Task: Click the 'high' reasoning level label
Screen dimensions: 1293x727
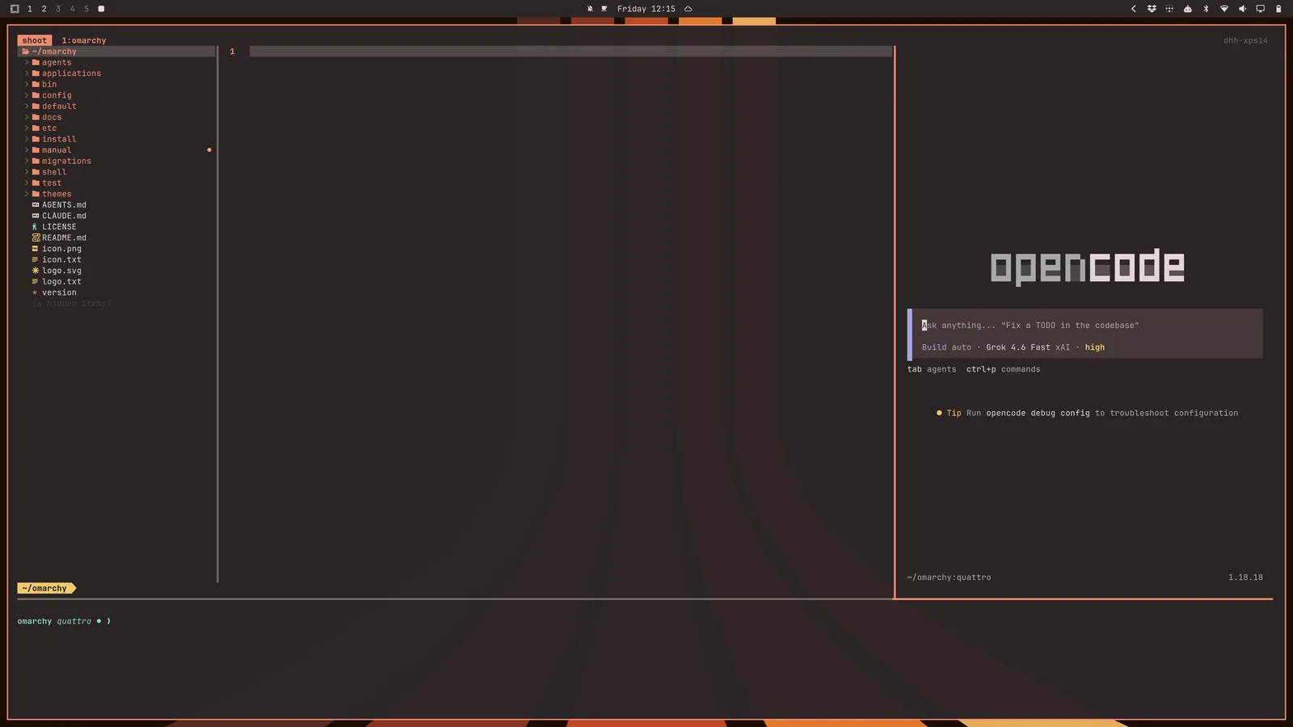Action: [1094, 347]
